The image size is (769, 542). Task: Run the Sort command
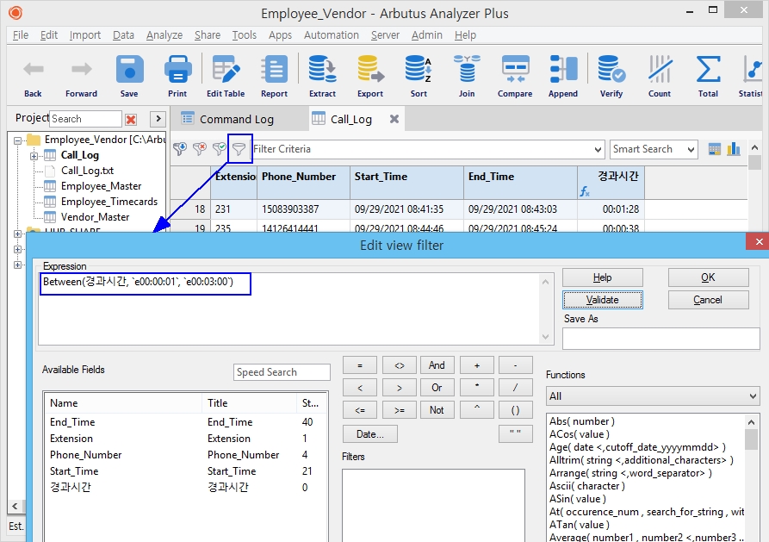[x=419, y=76]
